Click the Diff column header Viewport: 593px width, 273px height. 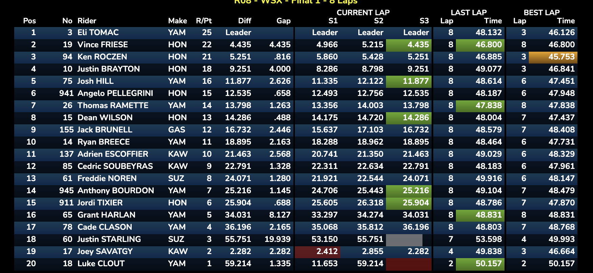coord(244,21)
